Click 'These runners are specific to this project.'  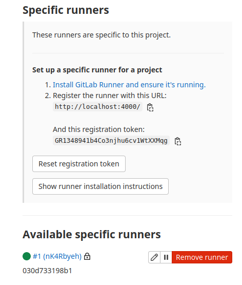[102, 35]
